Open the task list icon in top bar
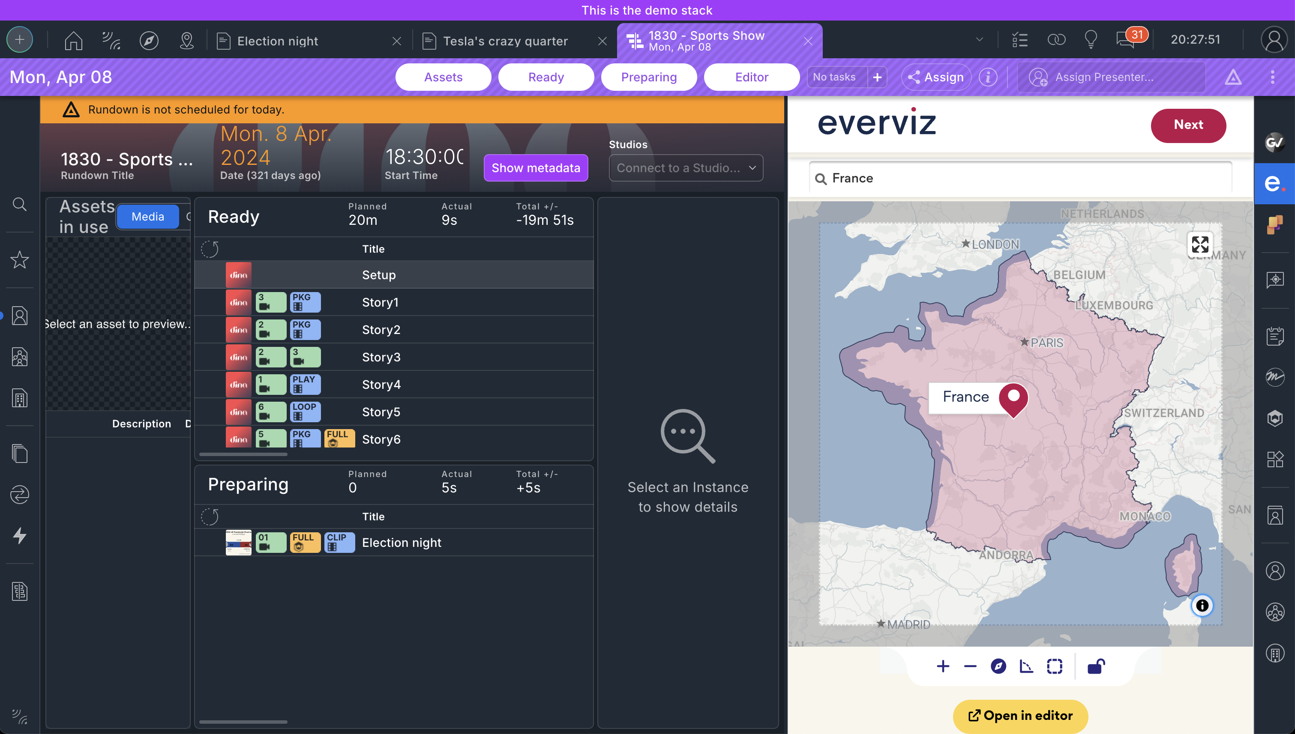Image resolution: width=1295 pixels, height=734 pixels. 1019,40
